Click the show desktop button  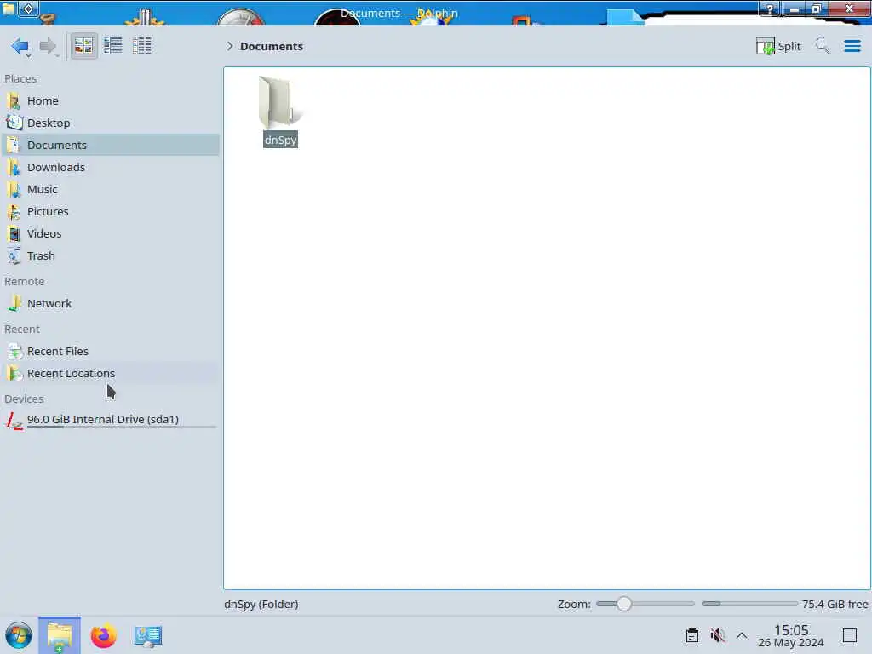pos(850,635)
